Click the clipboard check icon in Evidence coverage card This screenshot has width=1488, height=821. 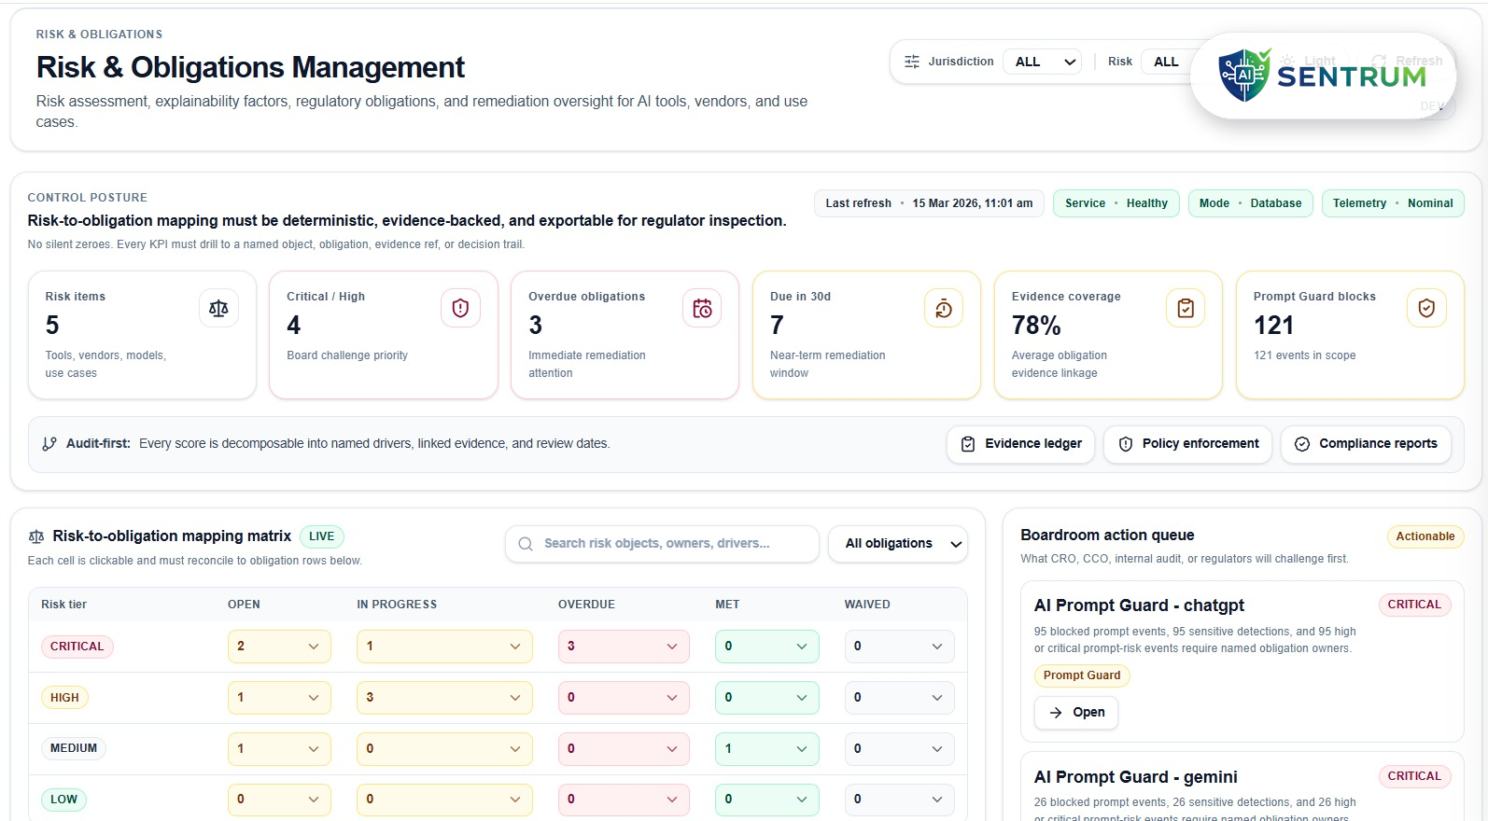[1186, 309]
